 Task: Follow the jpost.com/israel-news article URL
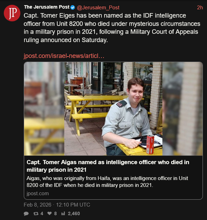[64, 56]
